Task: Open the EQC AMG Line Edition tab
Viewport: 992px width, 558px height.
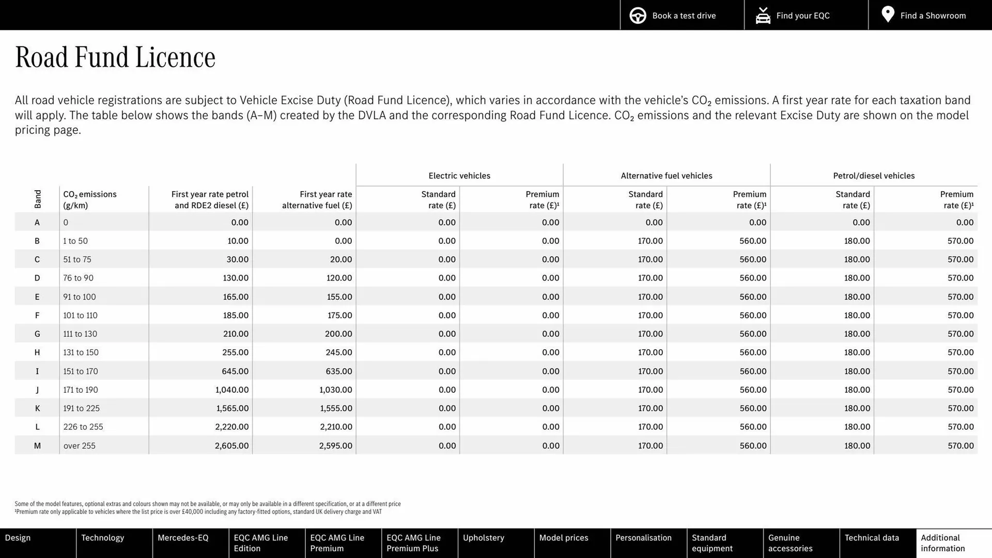Action: tap(266, 543)
